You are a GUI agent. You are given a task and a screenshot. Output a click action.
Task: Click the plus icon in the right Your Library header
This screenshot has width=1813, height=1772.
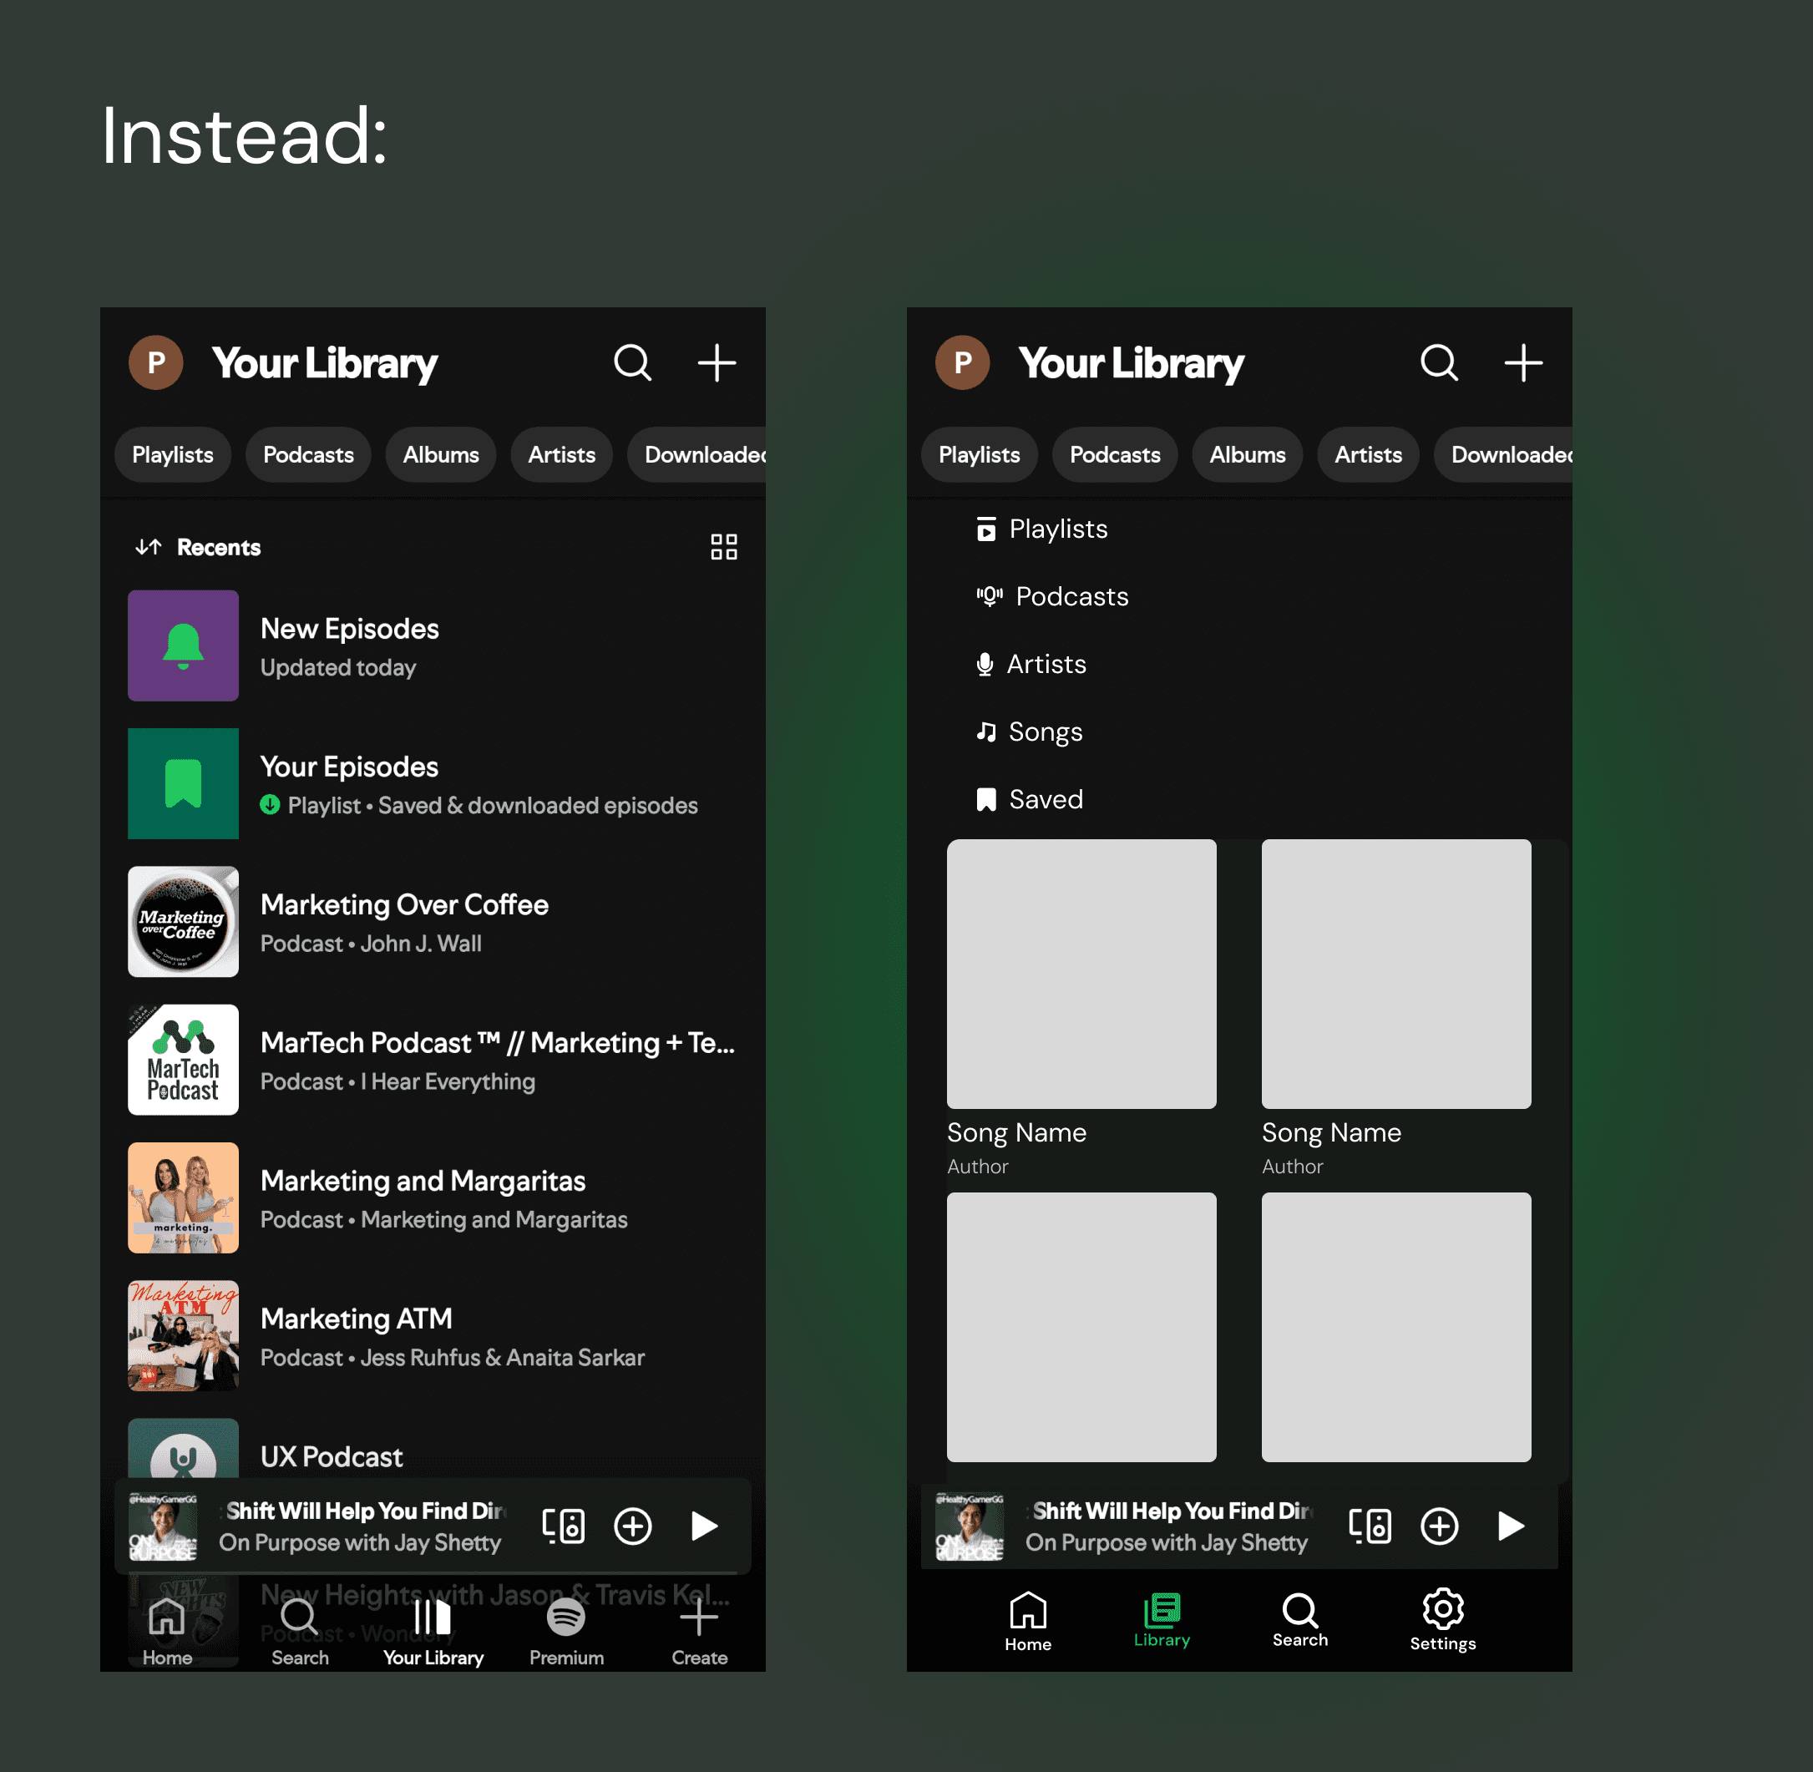pyautogui.click(x=1522, y=363)
